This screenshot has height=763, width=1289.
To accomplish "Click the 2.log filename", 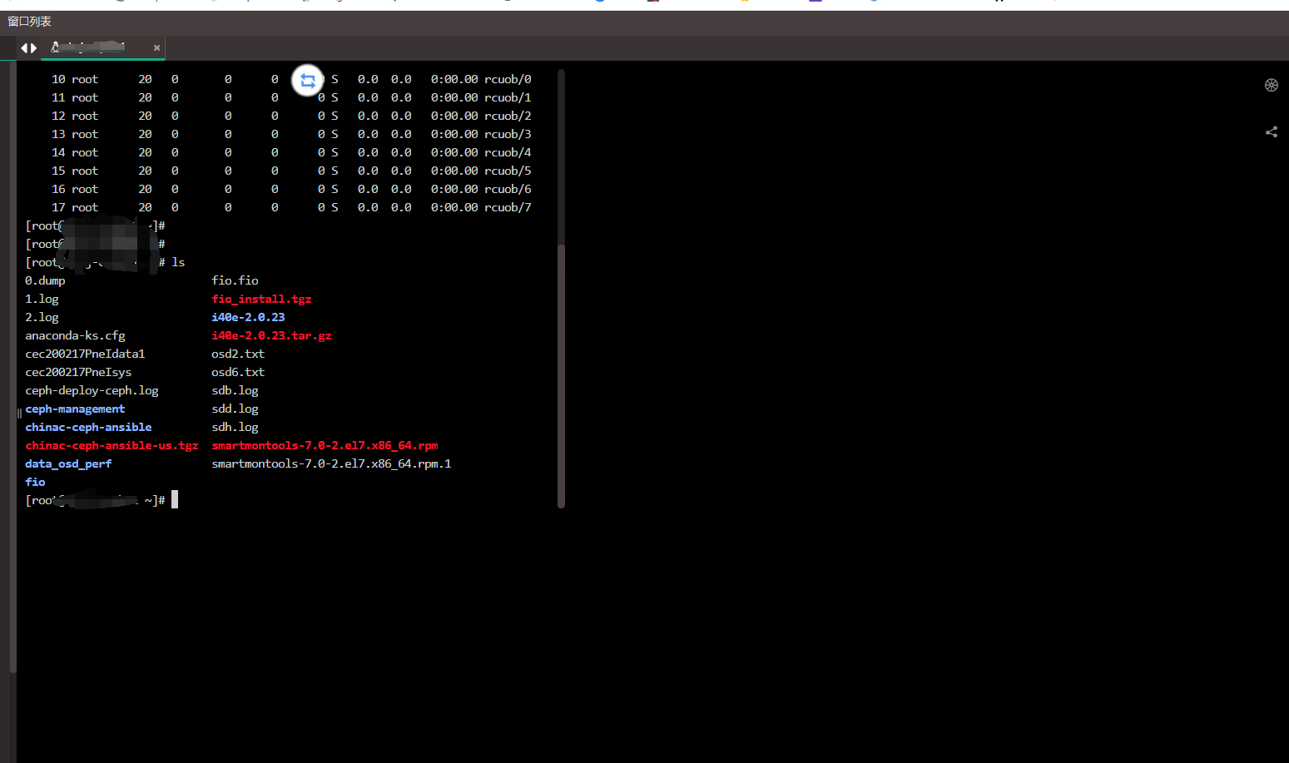I will (x=42, y=317).
